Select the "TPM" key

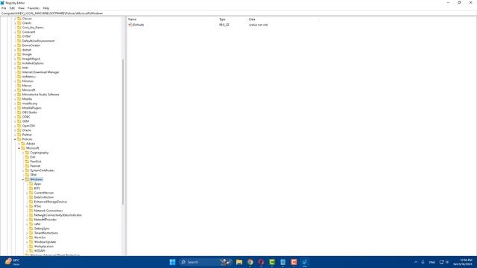click(x=33, y=175)
